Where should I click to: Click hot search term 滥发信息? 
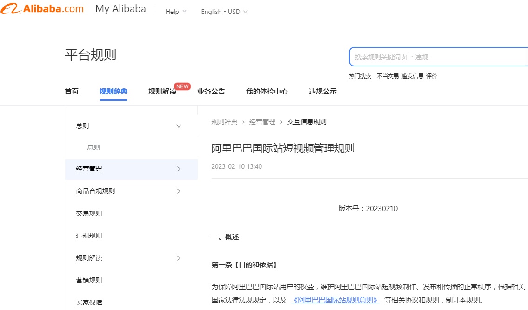[413, 76]
